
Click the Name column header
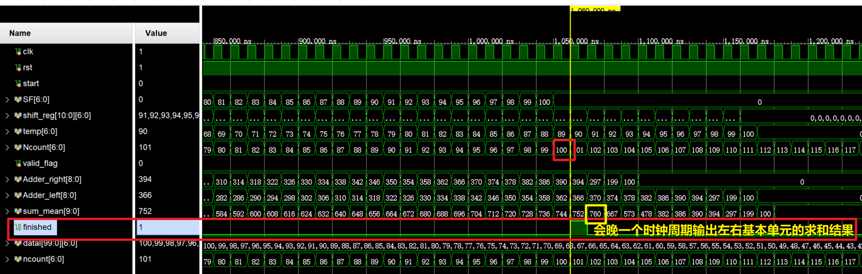tap(20, 33)
